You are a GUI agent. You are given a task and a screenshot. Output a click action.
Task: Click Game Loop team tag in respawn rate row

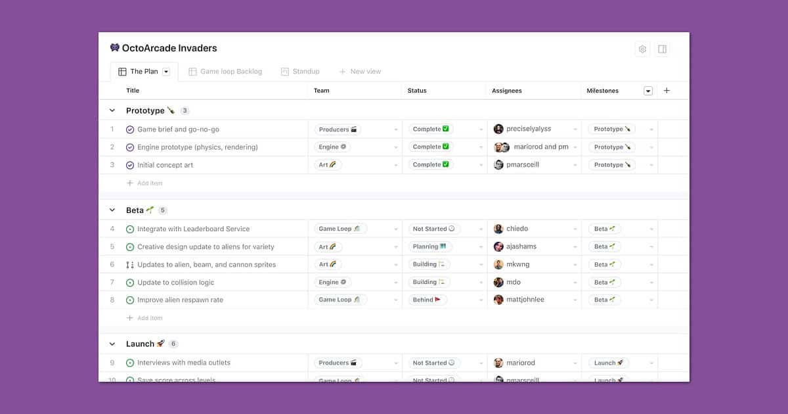[340, 300]
